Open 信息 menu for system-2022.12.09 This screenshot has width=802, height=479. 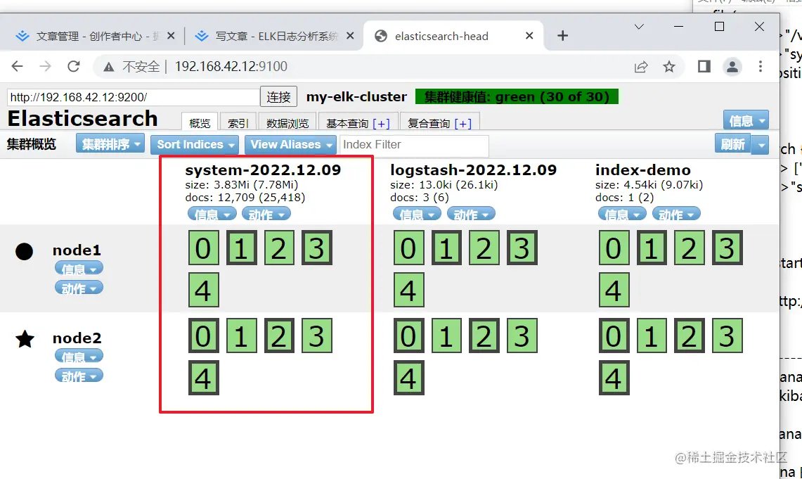point(212,214)
